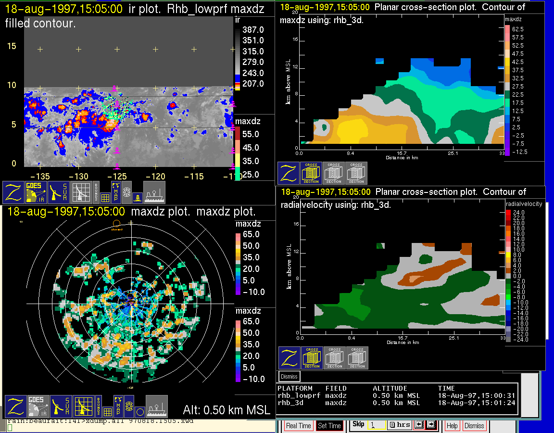The height and width of the screenshot is (433, 554).
Task: Select the third SECTION icon in the radial velocity window
Action: click(357, 358)
